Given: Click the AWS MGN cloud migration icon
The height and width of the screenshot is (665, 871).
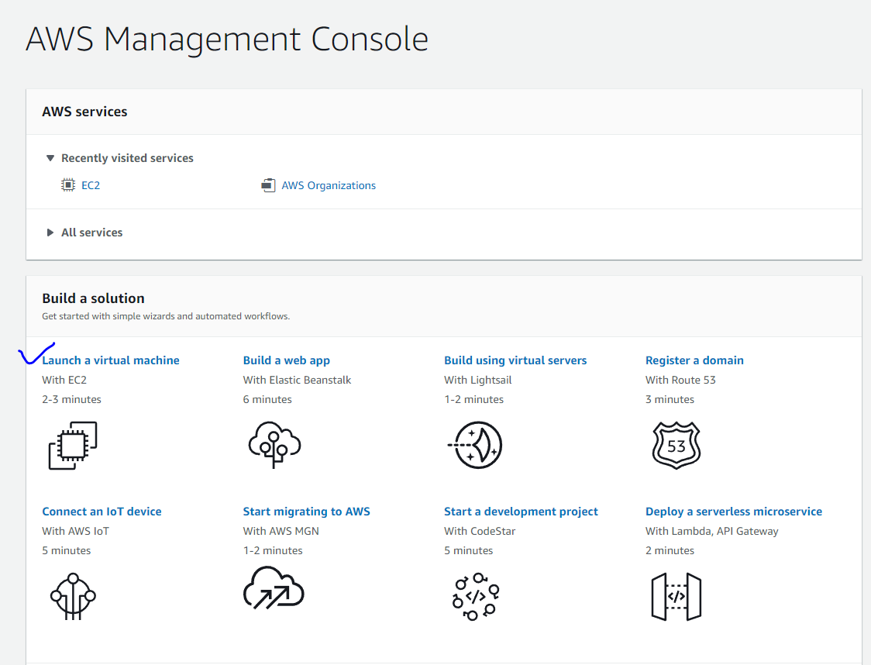Looking at the screenshot, I should click(x=274, y=588).
